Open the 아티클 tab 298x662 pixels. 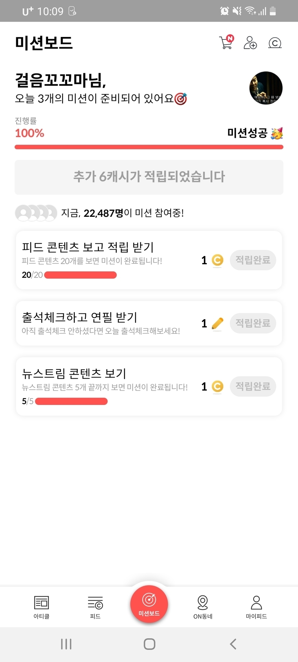coord(41,607)
